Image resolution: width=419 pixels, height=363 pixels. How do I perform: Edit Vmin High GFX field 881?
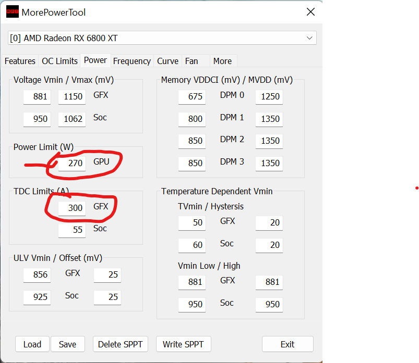pos(269,282)
